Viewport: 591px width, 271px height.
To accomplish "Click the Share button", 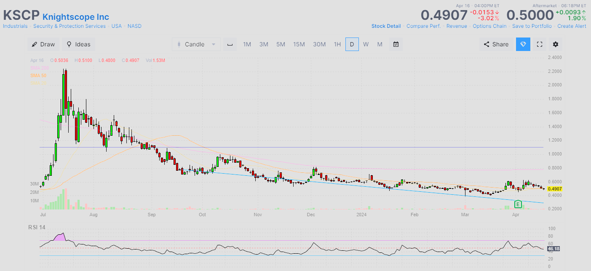I will point(496,44).
